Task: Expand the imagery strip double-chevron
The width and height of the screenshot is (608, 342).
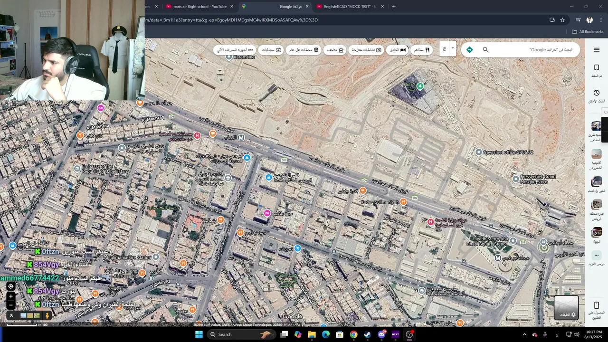Action: (11, 315)
